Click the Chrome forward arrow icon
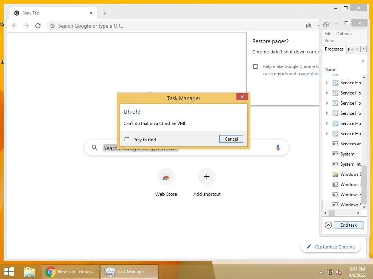The height and width of the screenshot is (279, 373). coord(26,26)
